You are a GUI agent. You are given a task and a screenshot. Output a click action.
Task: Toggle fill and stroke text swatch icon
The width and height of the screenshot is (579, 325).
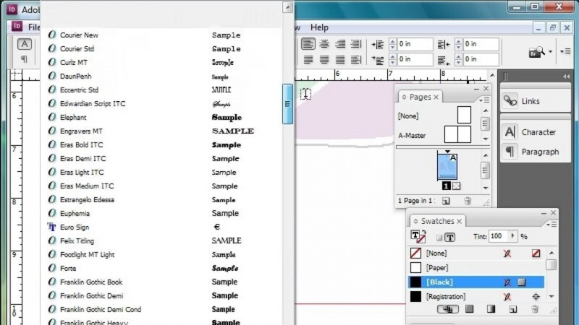[418, 237]
